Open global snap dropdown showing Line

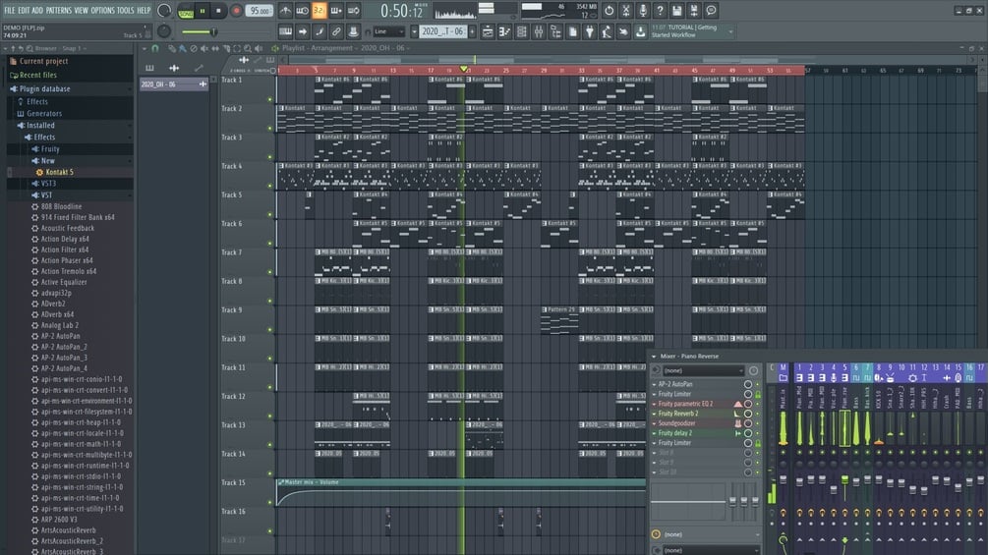coord(388,31)
